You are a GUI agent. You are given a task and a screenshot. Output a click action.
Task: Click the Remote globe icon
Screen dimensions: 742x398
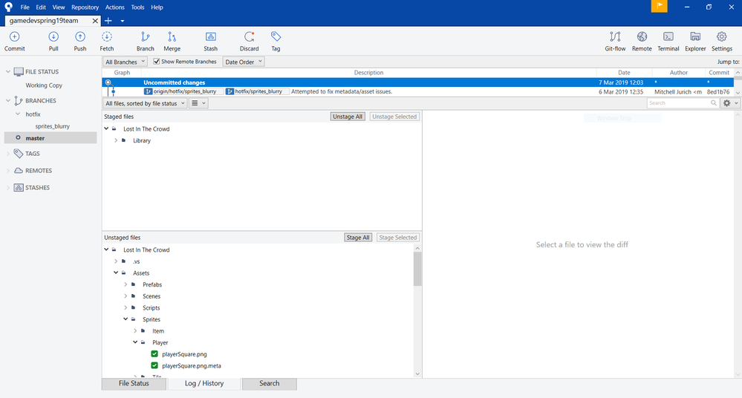pyautogui.click(x=642, y=37)
